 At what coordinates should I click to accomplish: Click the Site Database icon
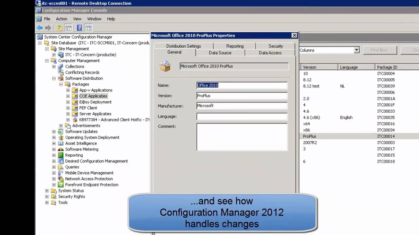(46, 43)
